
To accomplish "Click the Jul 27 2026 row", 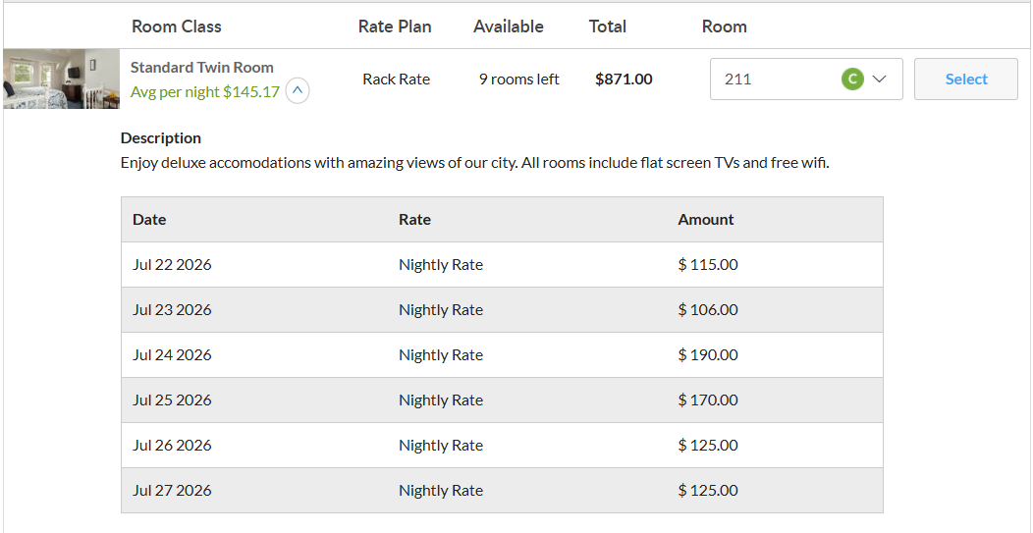I will pyautogui.click(x=502, y=490).
